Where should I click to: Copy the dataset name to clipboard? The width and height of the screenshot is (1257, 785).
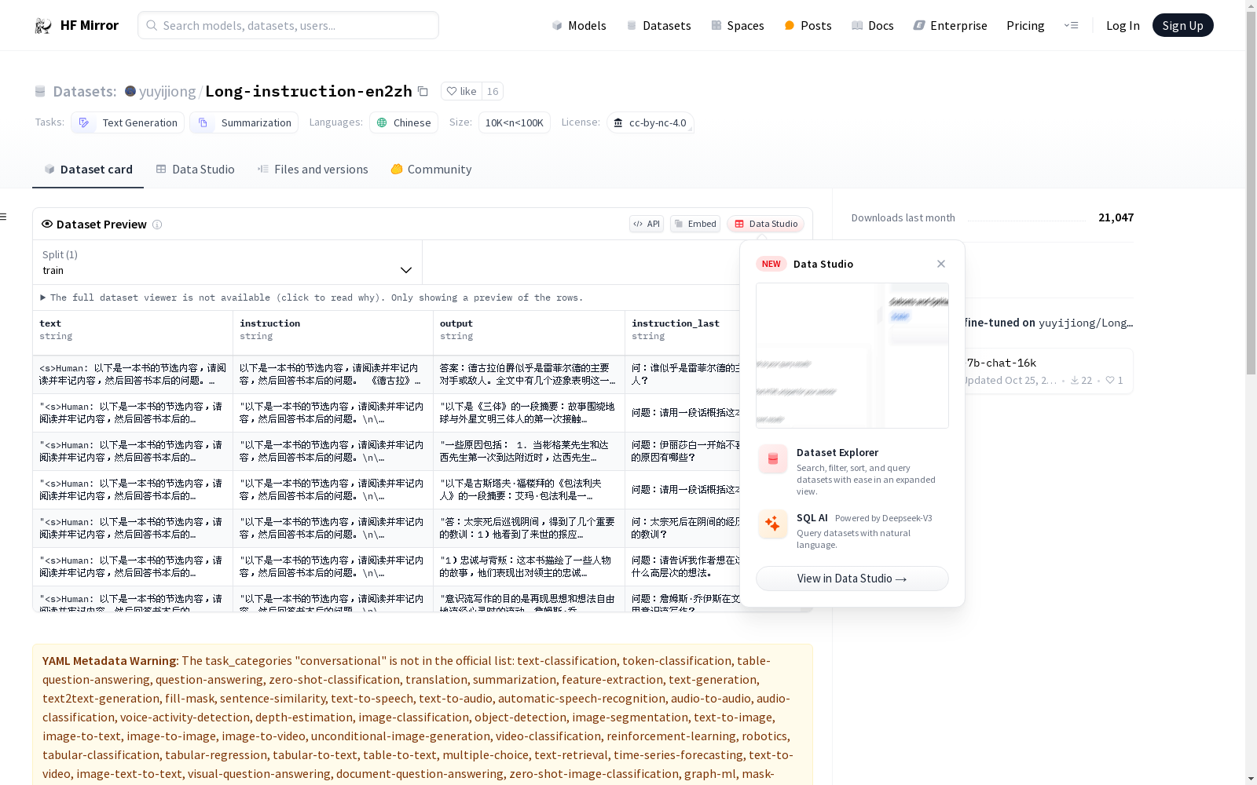point(423,91)
